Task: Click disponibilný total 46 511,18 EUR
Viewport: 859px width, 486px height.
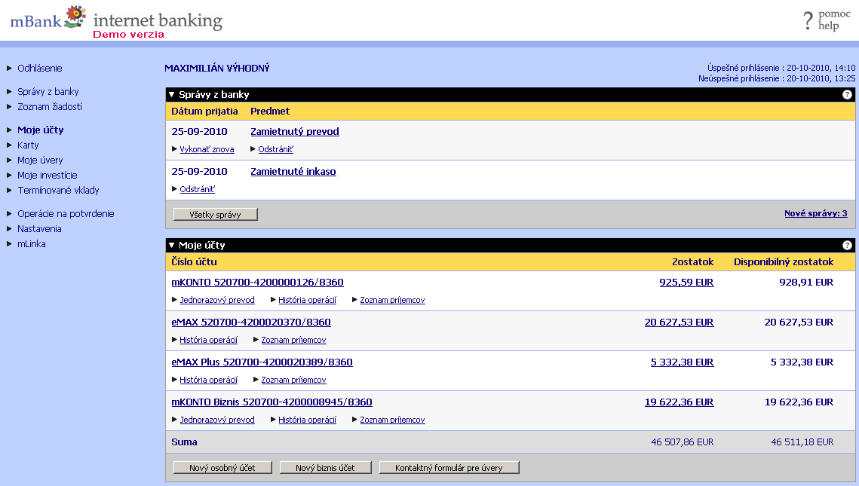Action: click(x=802, y=442)
